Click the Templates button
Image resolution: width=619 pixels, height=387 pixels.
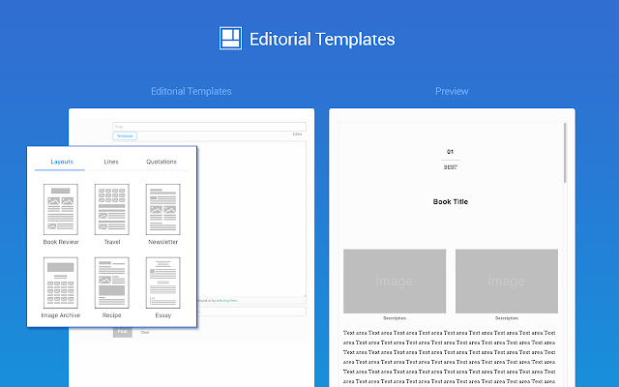click(x=125, y=135)
